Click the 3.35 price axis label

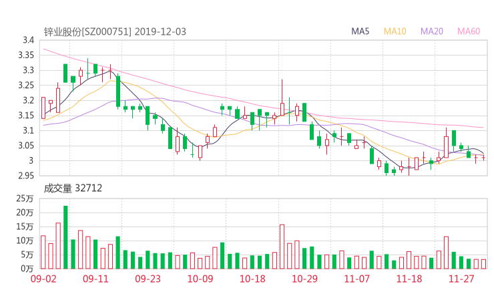pos(26,55)
